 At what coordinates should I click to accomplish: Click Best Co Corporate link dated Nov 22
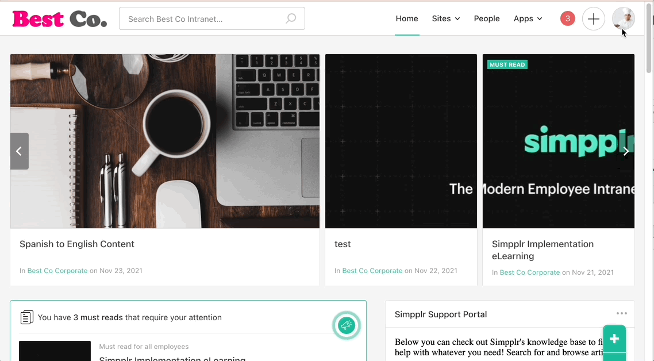pos(372,270)
